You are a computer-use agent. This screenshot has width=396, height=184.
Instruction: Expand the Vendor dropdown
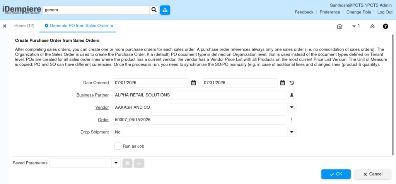click(x=292, y=107)
